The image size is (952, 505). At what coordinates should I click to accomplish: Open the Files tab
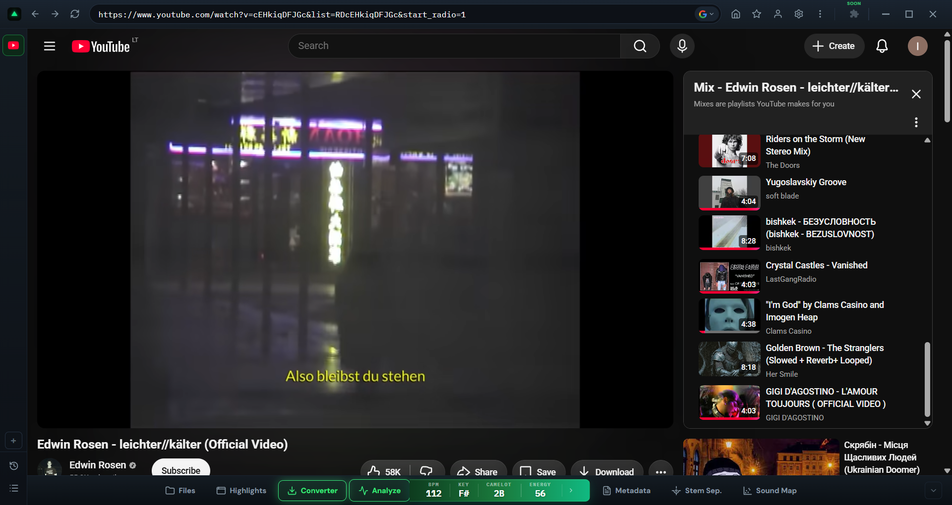pyautogui.click(x=180, y=491)
